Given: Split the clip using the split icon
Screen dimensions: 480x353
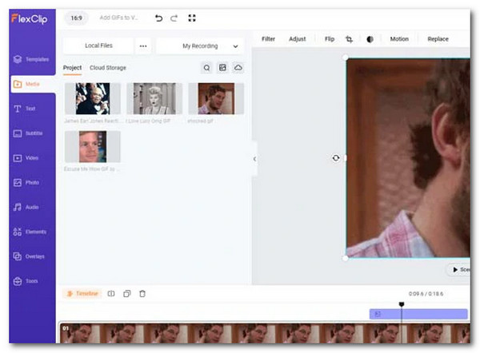Looking at the screenshot, I should click(111, 294).
